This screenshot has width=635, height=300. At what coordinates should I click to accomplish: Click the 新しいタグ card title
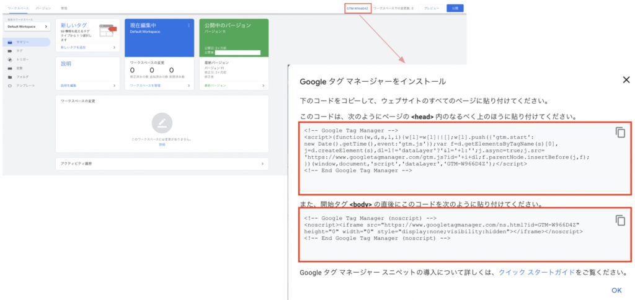pos(74,25)
